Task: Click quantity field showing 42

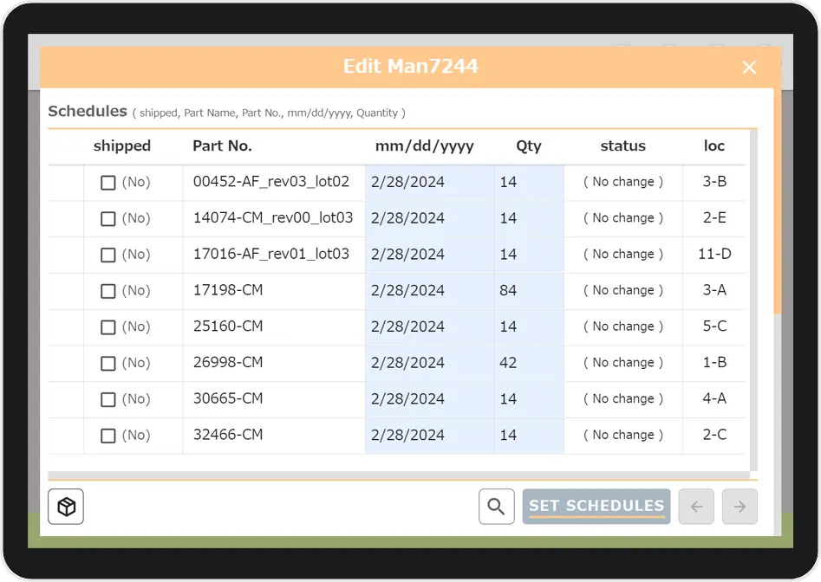Action: tap(528, 363)
